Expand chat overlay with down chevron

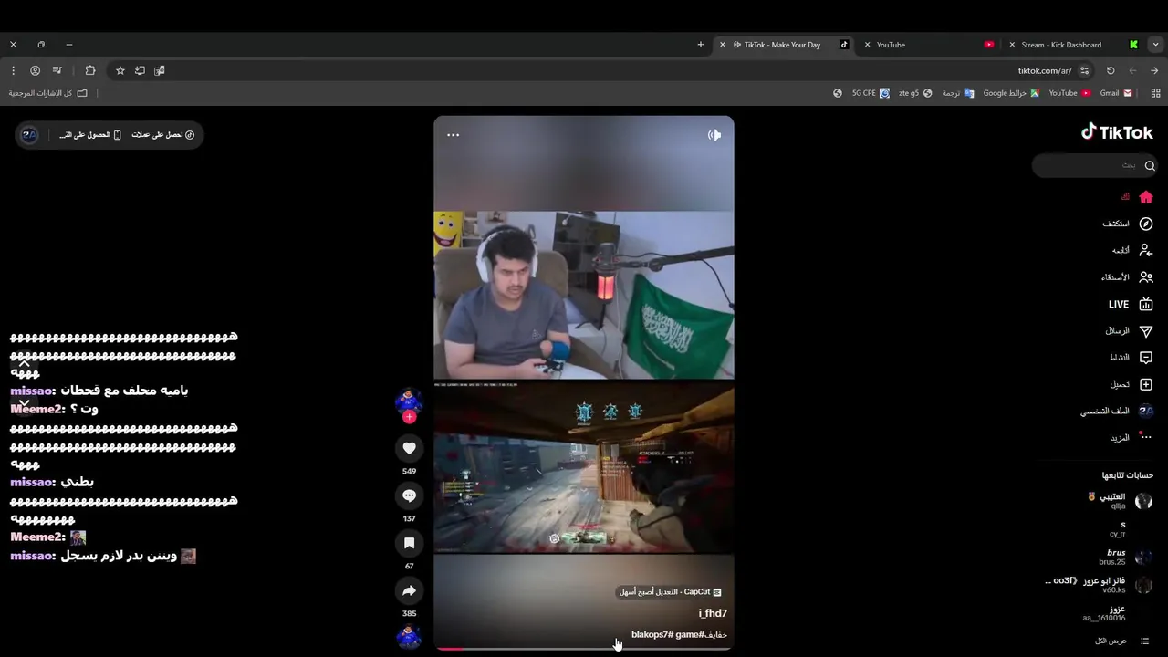pyautogui.click(x=25, y=402)
